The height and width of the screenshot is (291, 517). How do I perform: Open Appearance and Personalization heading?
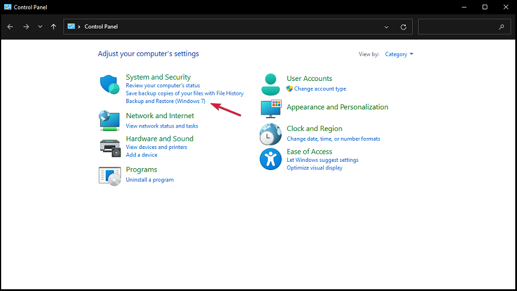[x=337, y=107]
